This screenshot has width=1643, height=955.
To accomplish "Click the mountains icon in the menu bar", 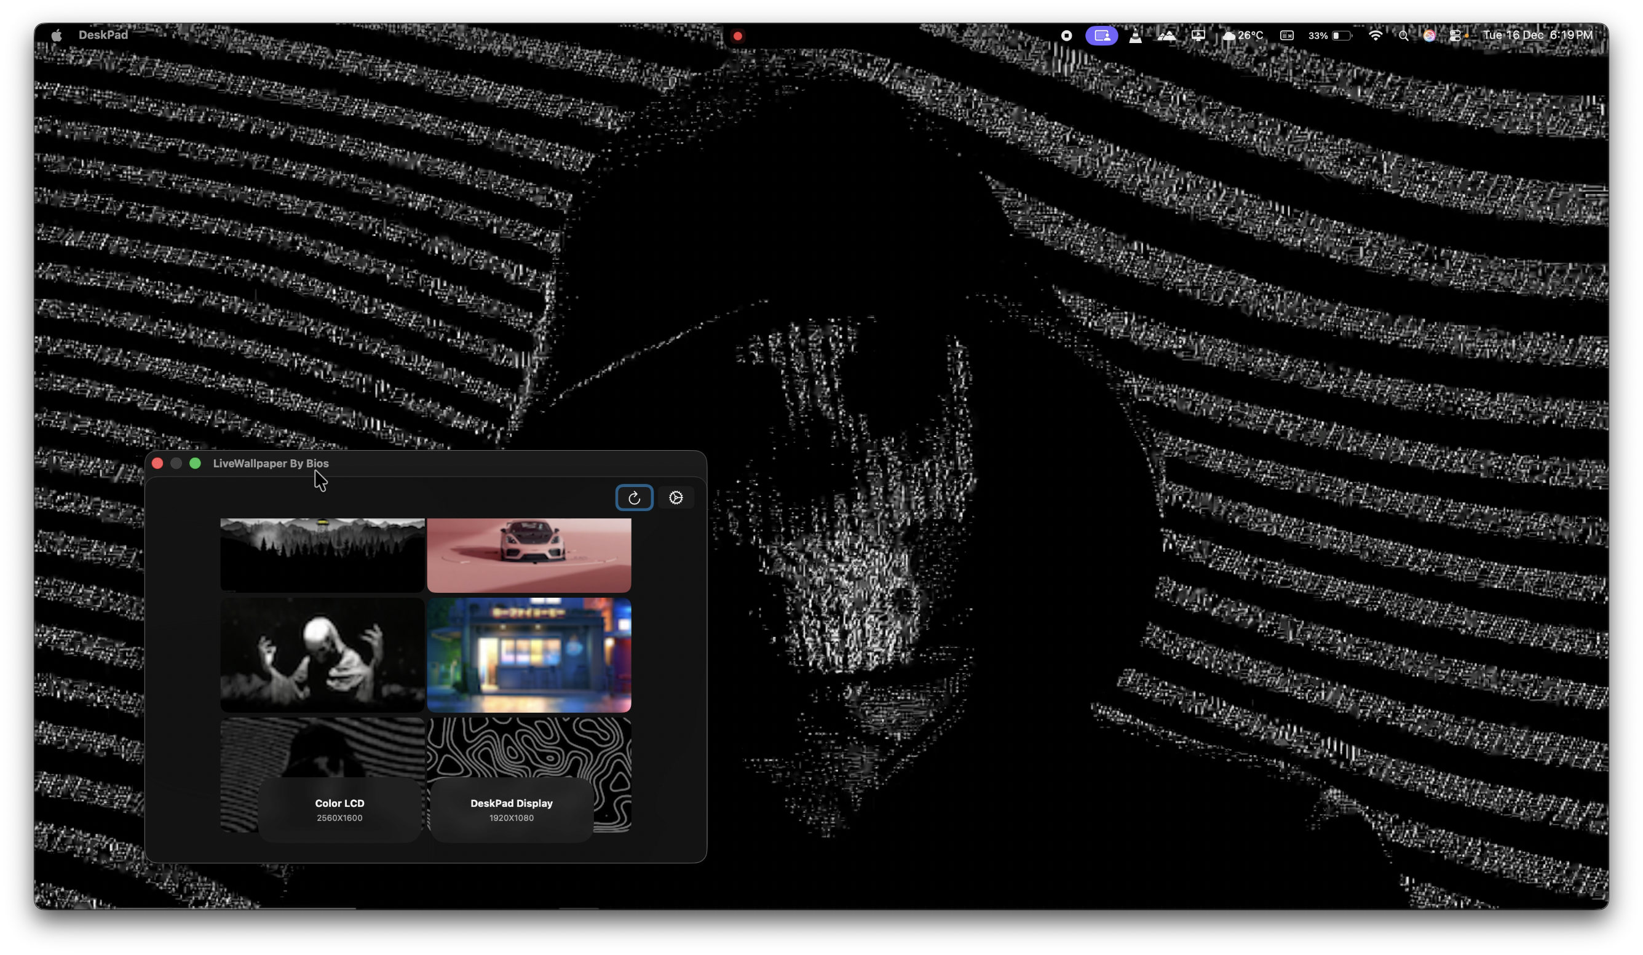I will pyautogui.click(x=1166, y=35).
